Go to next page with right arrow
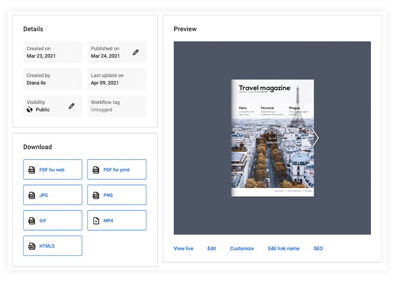The width and height of the screenshot is (394, 282). [x=317, y=138]
